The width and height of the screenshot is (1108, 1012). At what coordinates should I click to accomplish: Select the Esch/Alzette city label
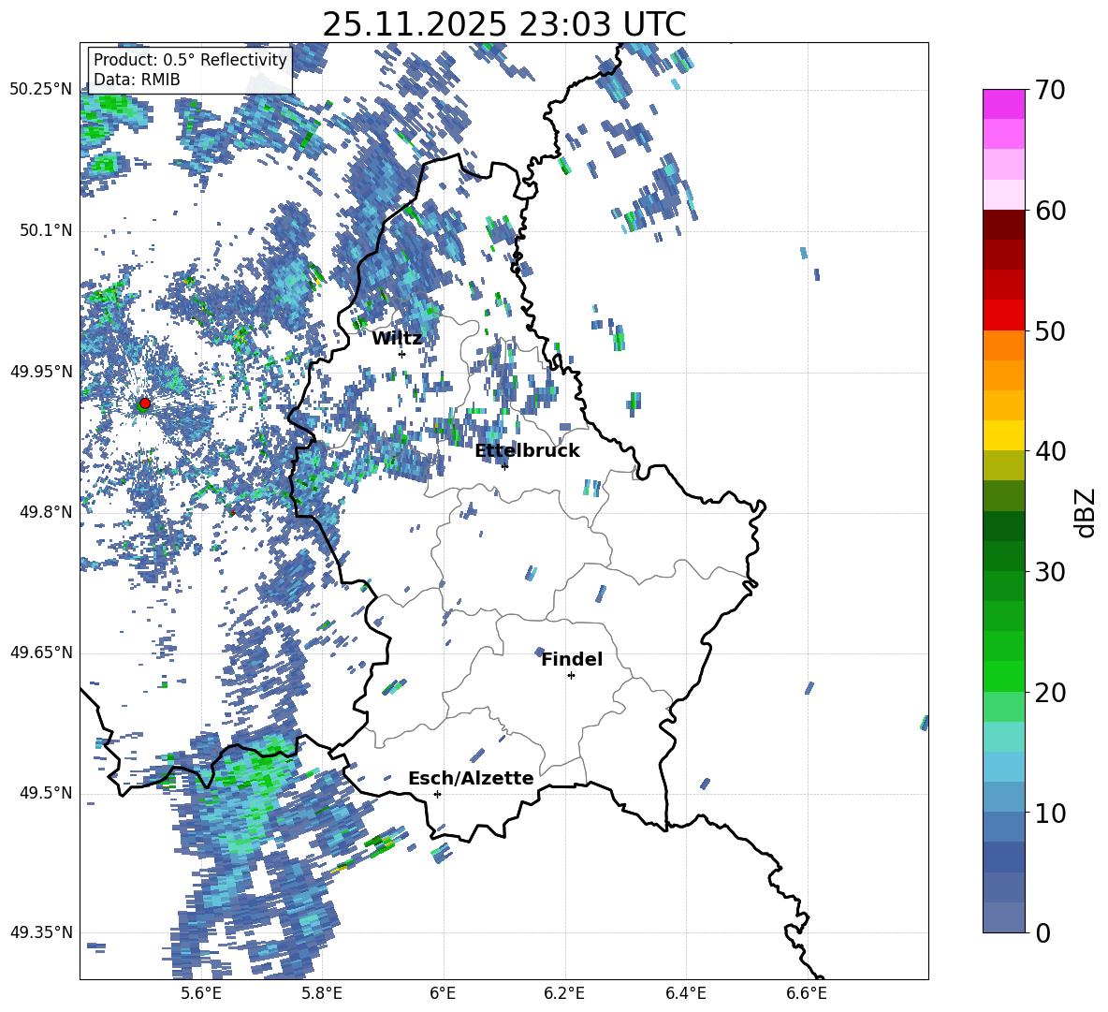click(x=471, y=778)
